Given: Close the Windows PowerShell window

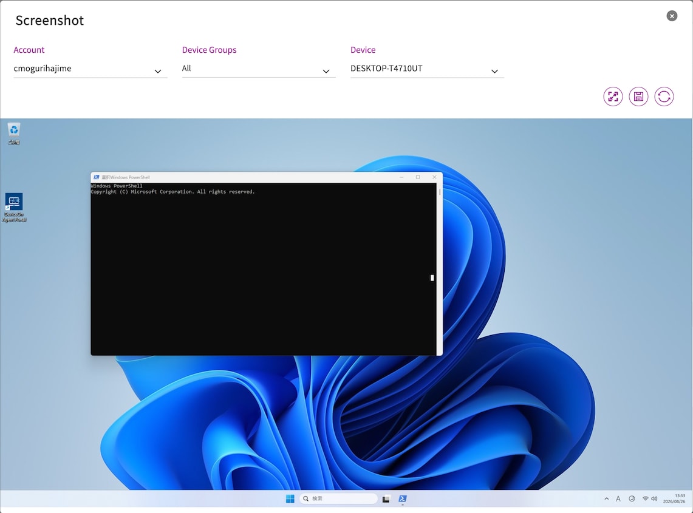Looking at the screenshot, I should tap(434, 177).
